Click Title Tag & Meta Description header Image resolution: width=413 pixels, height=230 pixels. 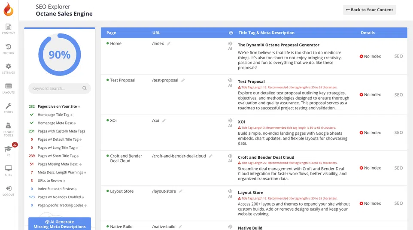coord(266,33)
